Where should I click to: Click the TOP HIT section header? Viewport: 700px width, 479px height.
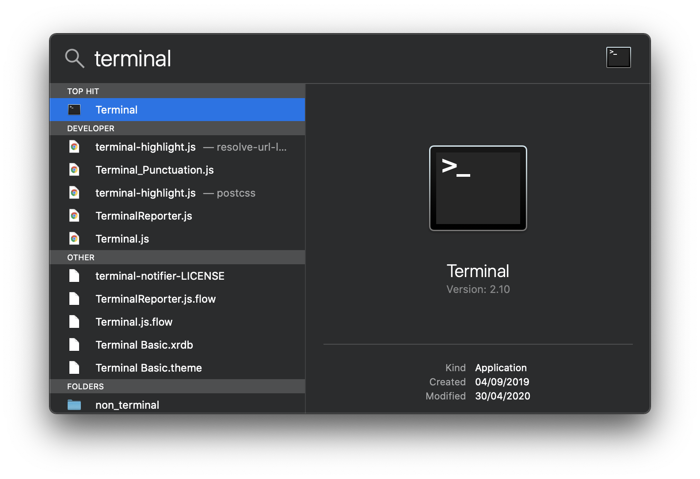(177, 91)
